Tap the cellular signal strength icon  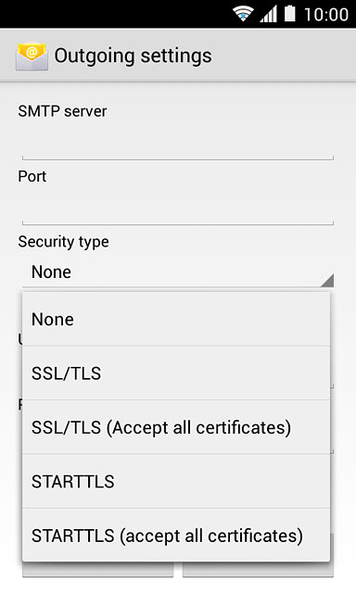268,15
